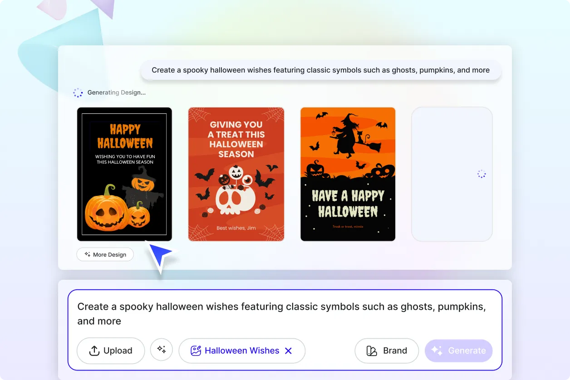The image size is (570, 380).
Task: Click the prompt text input field
Action: 281,313
